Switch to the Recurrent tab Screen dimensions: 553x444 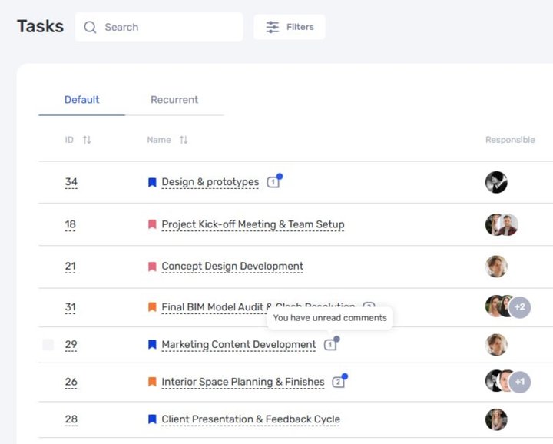(x=174, y=100)
